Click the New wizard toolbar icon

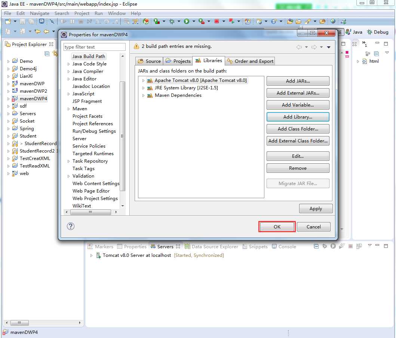(8, 21)
